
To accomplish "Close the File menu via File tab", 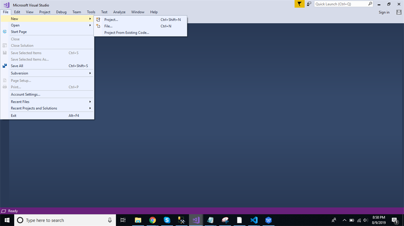I will [6, 12].
